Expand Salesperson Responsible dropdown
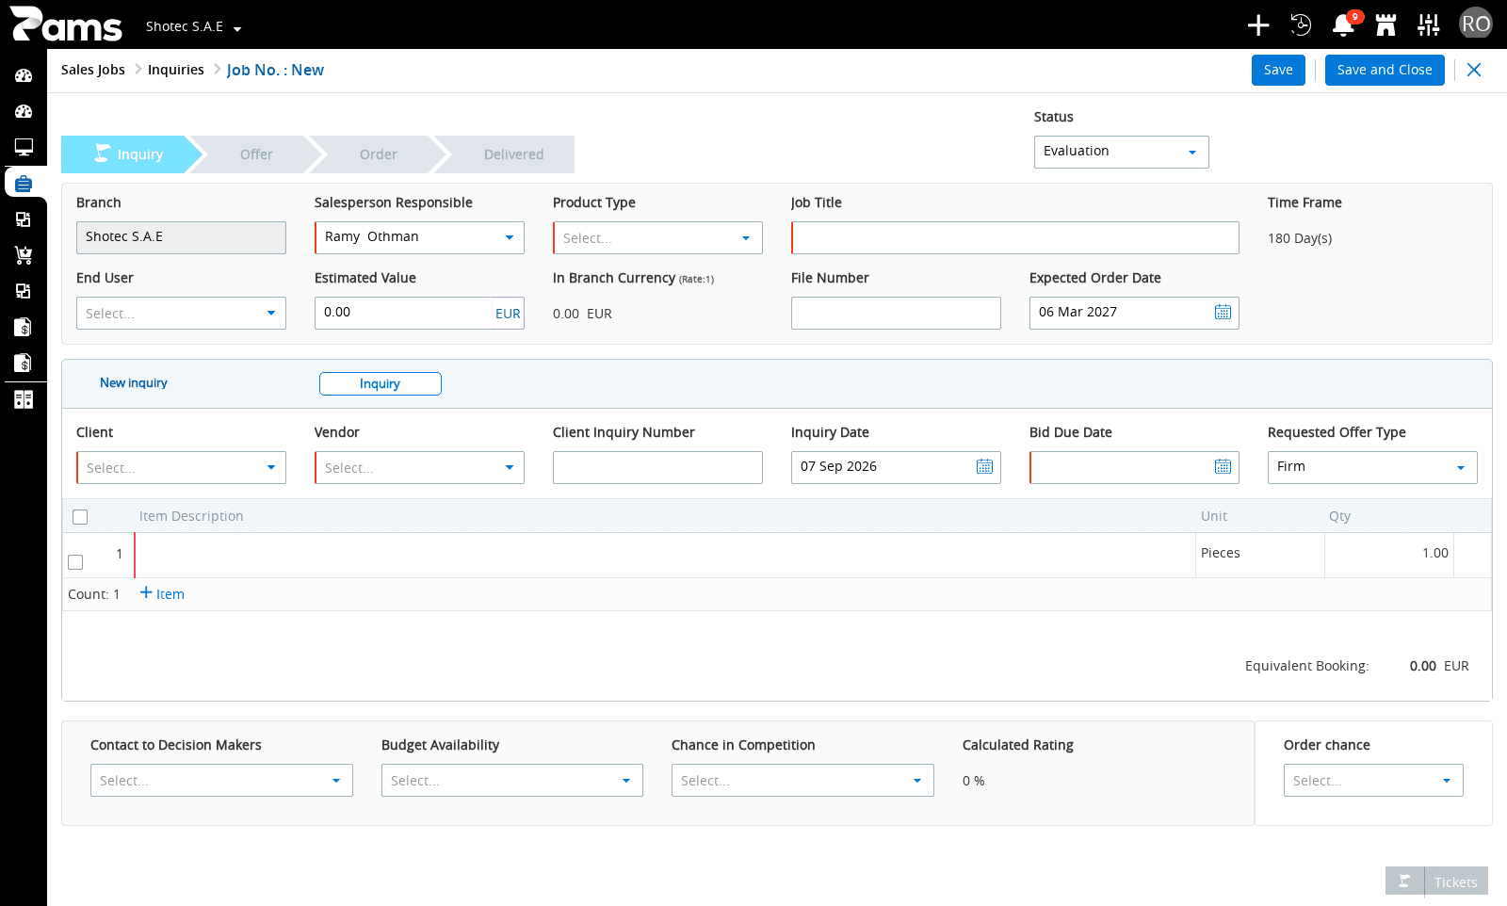1507x906 pixels. [x=510, y=237]
